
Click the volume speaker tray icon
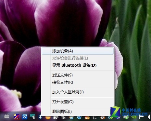(x=149, y=117)
